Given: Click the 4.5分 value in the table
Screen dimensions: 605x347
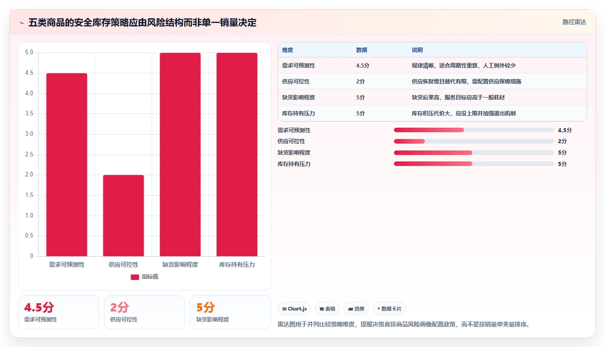Looking at the screenshot, I should coord(362,66).
